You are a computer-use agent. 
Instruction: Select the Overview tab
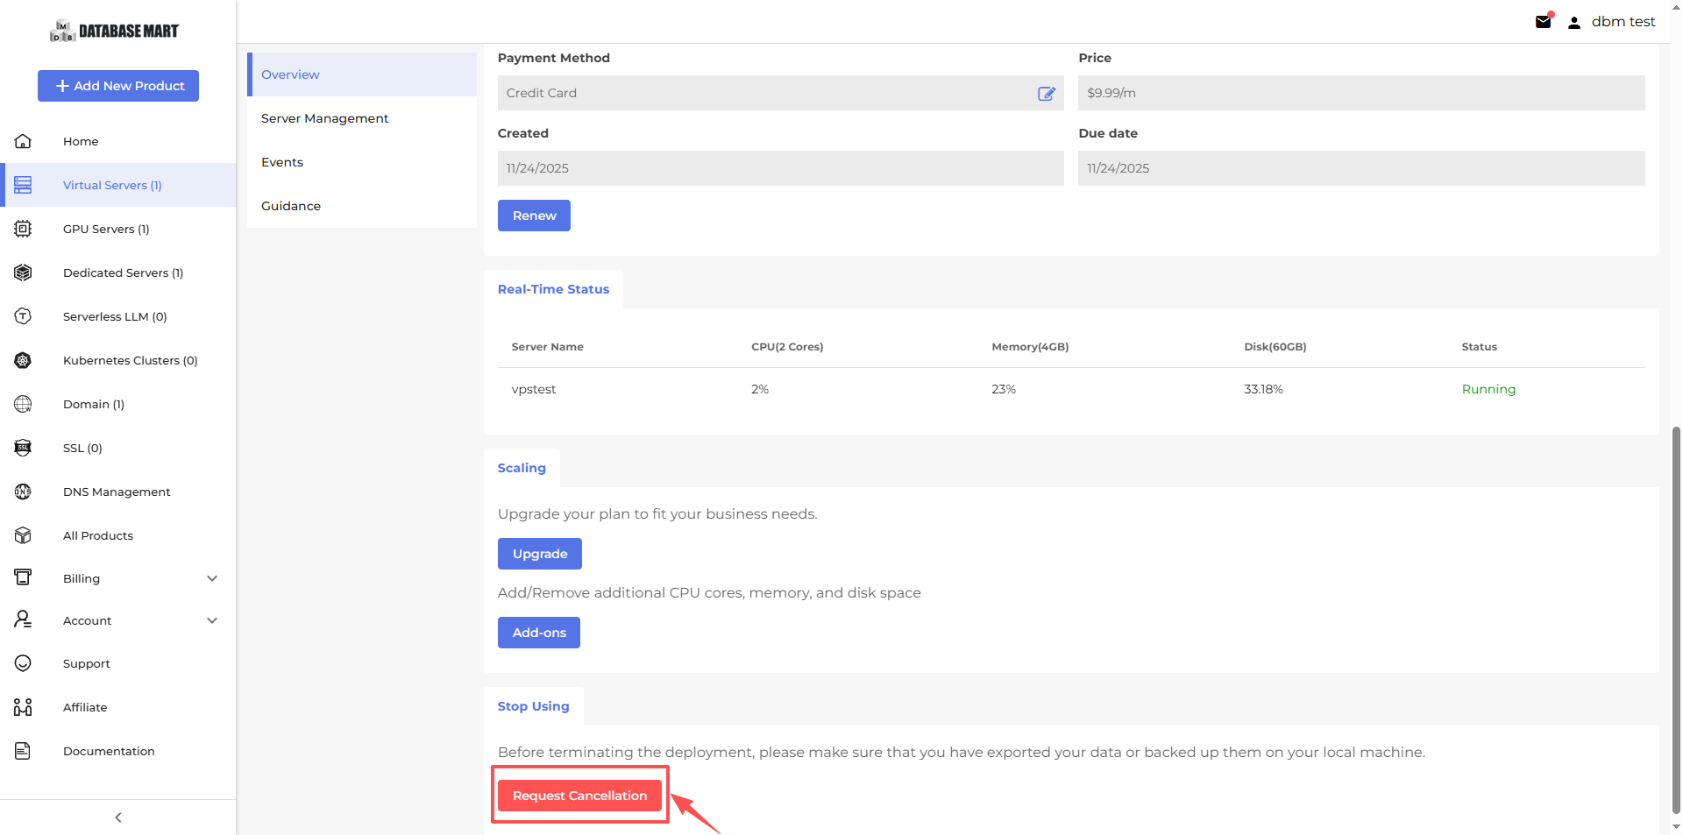[x=362, y=74]
